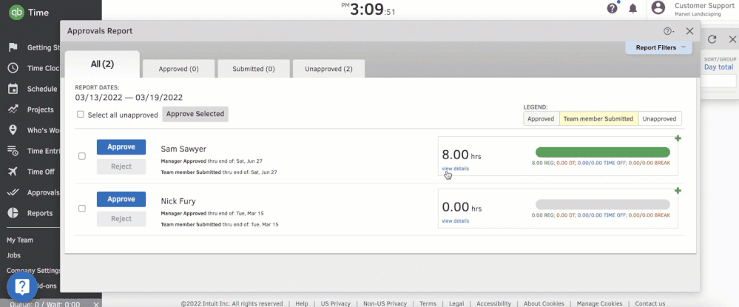739x307 pixels.
Task: Open Getting Started flag icon in sidebar
Action: click(13, 47)
